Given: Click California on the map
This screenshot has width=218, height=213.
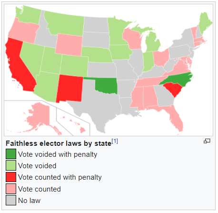Looking at the screenshot, I should coord(19,67).
